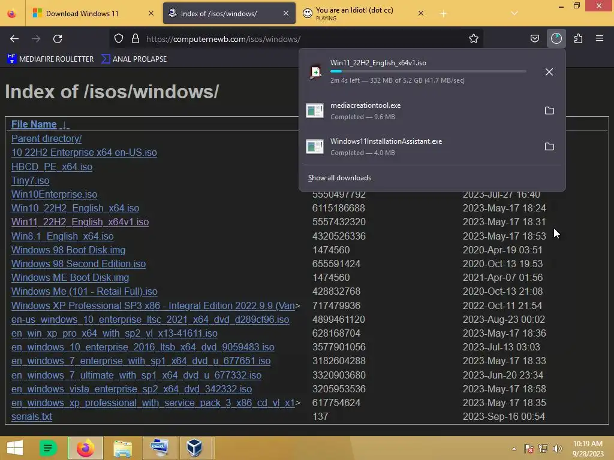The height and width of the screenshot is (460, 614).
Task: Download en-us_windows_10_enterprise_ltsc_2021 ISO
Action: pos(150,320)
